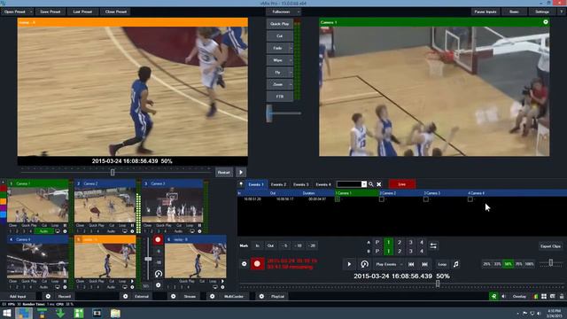
Task: Switch to the Events 3 tab
Action: [x=301, y=184]
